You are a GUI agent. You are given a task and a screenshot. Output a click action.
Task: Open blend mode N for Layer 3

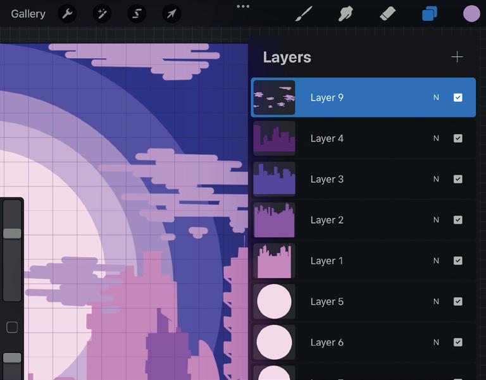tap(436, 179)
